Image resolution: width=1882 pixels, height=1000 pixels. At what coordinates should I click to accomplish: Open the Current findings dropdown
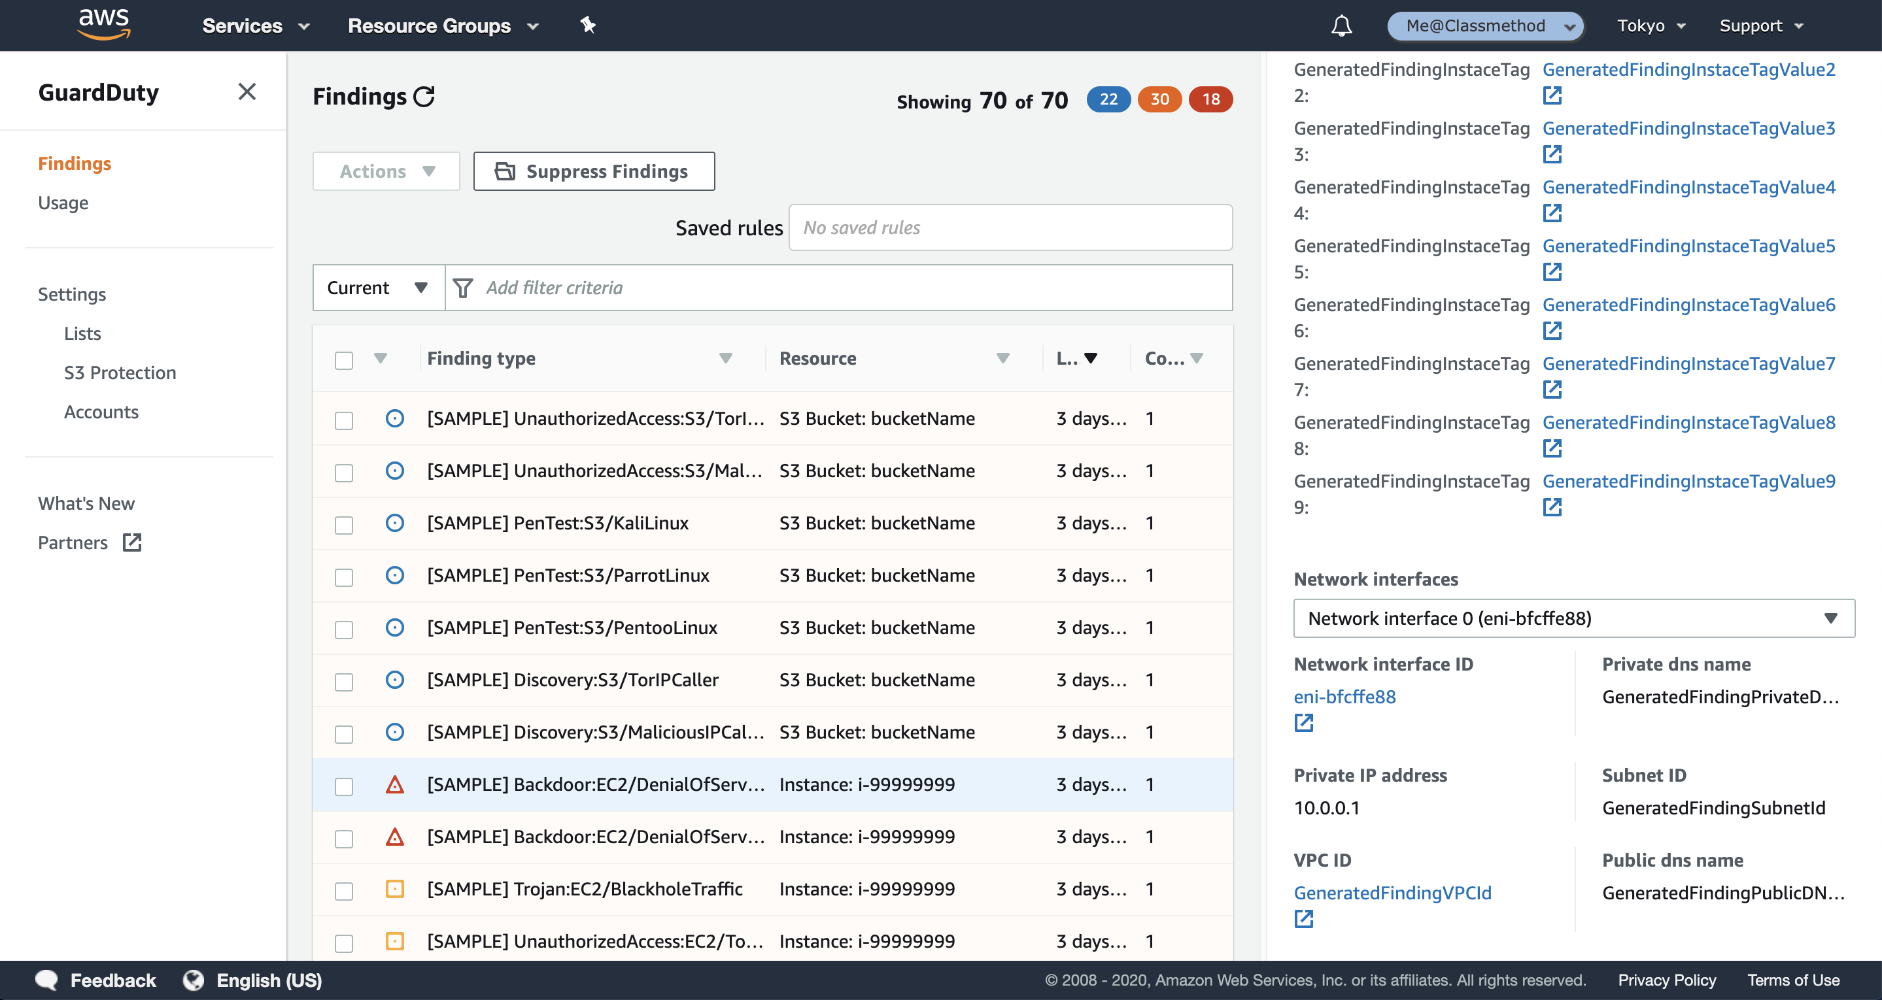(x=379, y=288)
